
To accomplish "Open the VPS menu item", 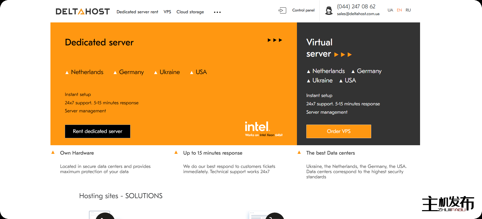I will (x=167, y=12).
